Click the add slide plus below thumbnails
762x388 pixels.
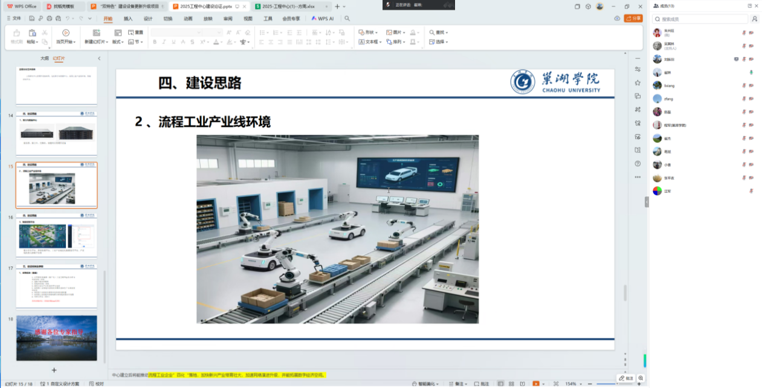click(54, 370)
